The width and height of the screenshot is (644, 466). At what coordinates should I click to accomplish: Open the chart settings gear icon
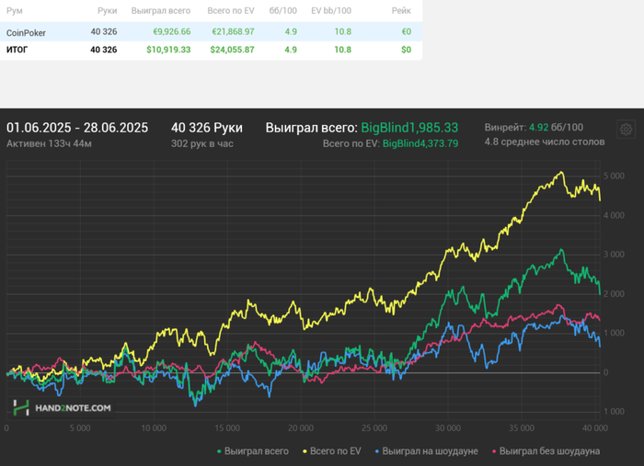(626, 130)
